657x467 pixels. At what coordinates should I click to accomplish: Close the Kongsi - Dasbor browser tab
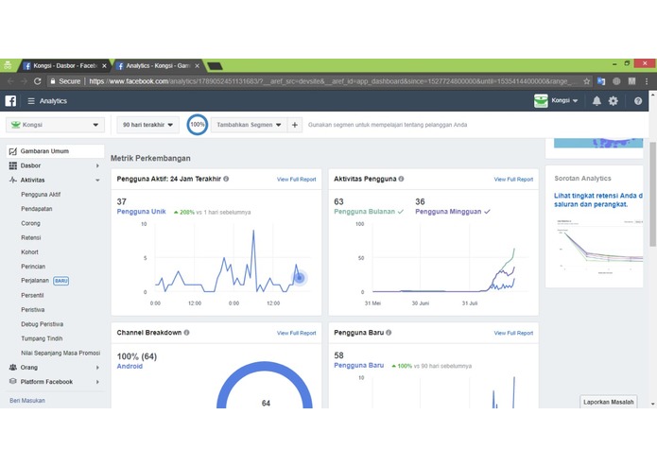coord(104,66)
